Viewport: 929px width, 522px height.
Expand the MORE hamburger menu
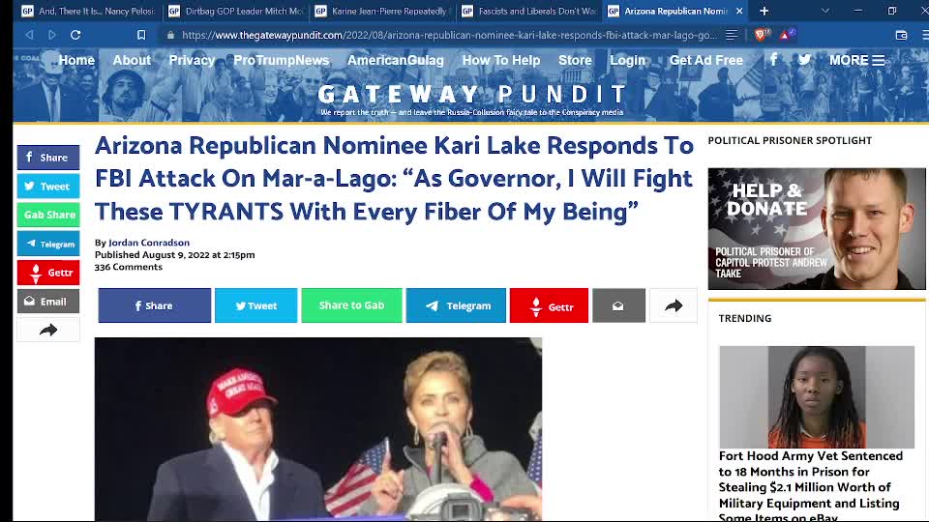coord(856,60)
